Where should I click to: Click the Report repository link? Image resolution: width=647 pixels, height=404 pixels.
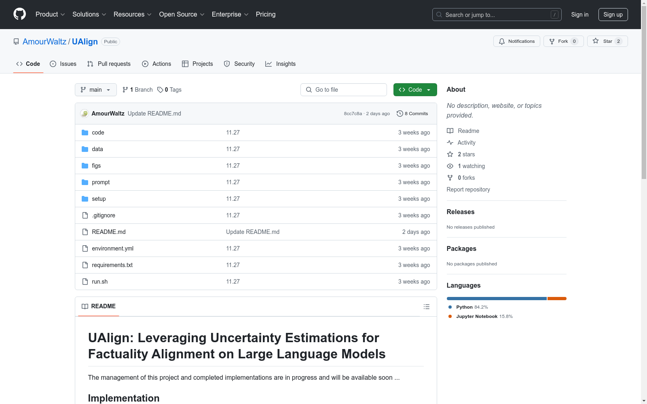(x=468, y=189)
